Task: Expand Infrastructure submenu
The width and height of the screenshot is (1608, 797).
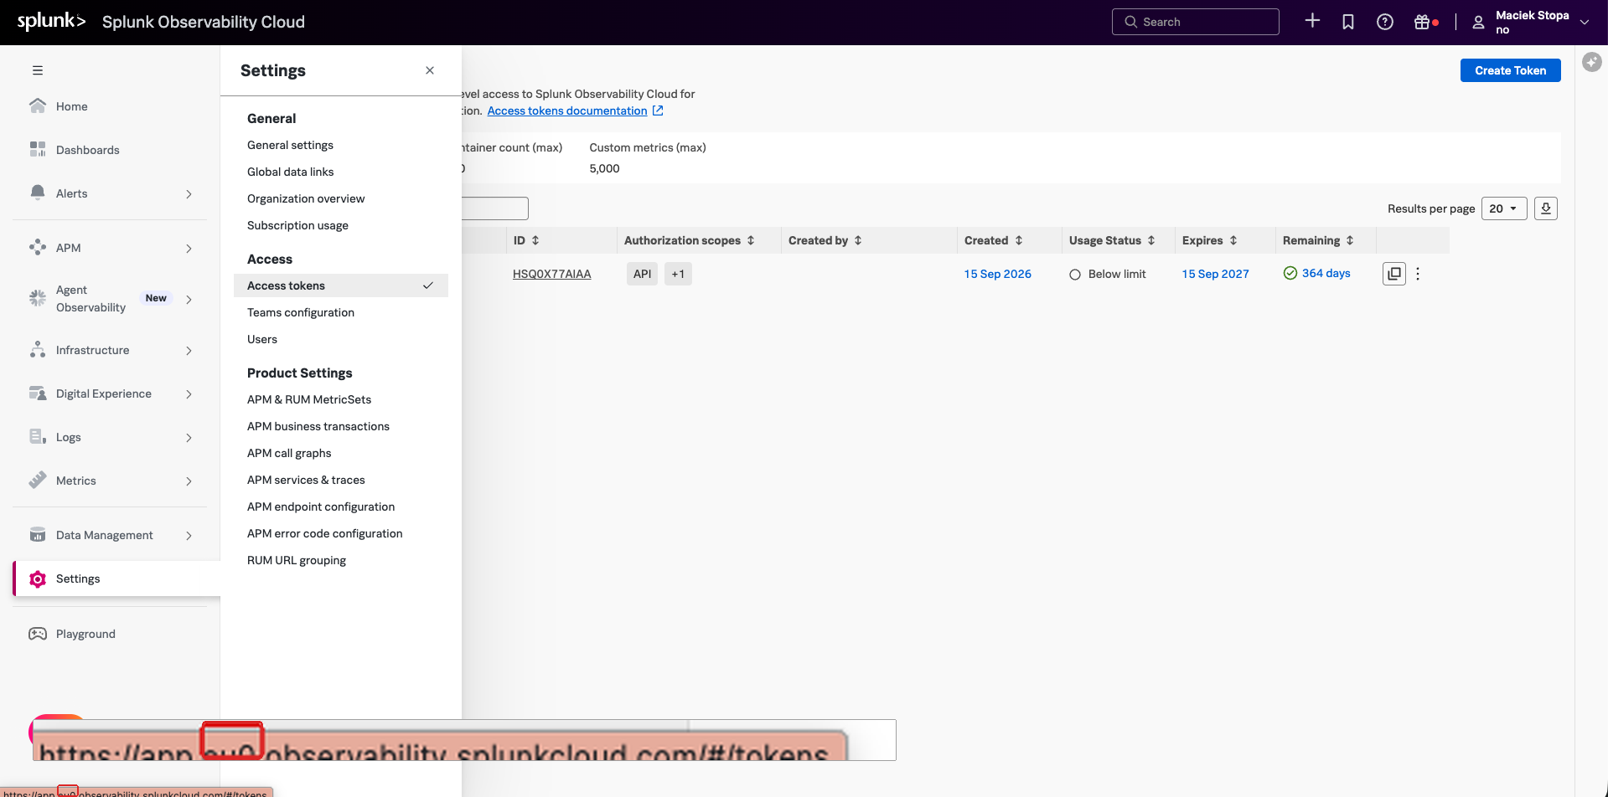Action: coord(189,351)
